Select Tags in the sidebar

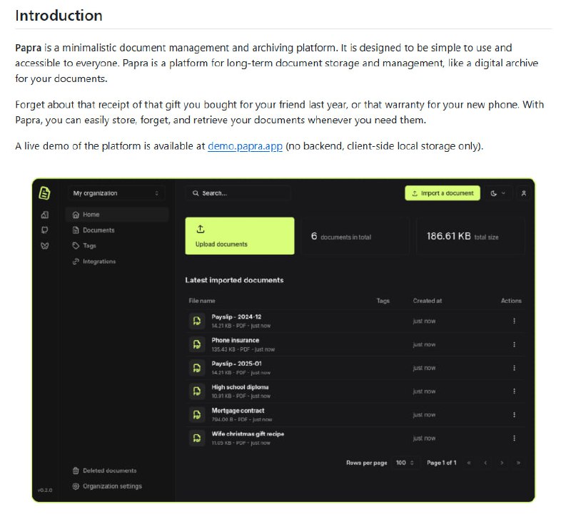point(89,246)
